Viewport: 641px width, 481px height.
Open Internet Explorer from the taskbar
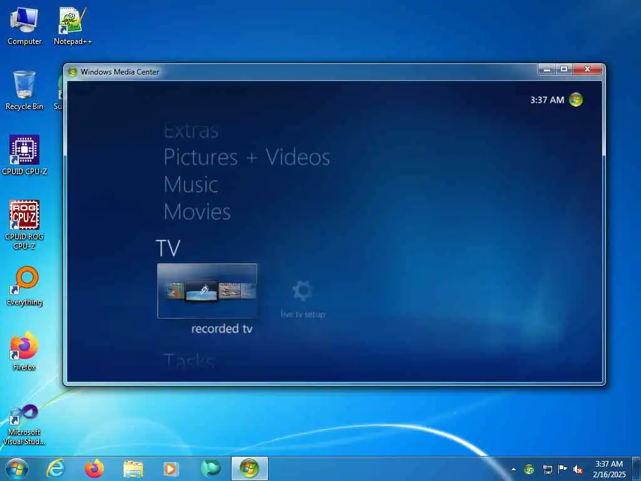click(x=56, y=468)
